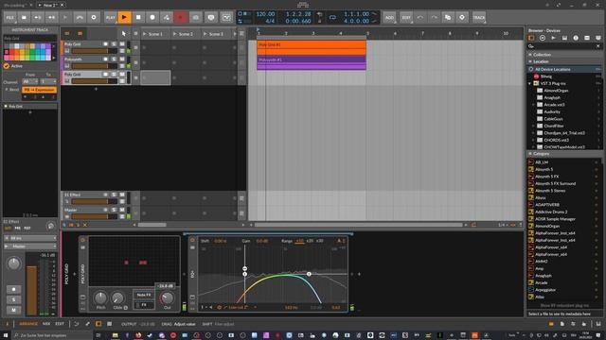Collapse the Collection section in browser
This screenshot has width=606, height=340.
(x=530, y=55)
